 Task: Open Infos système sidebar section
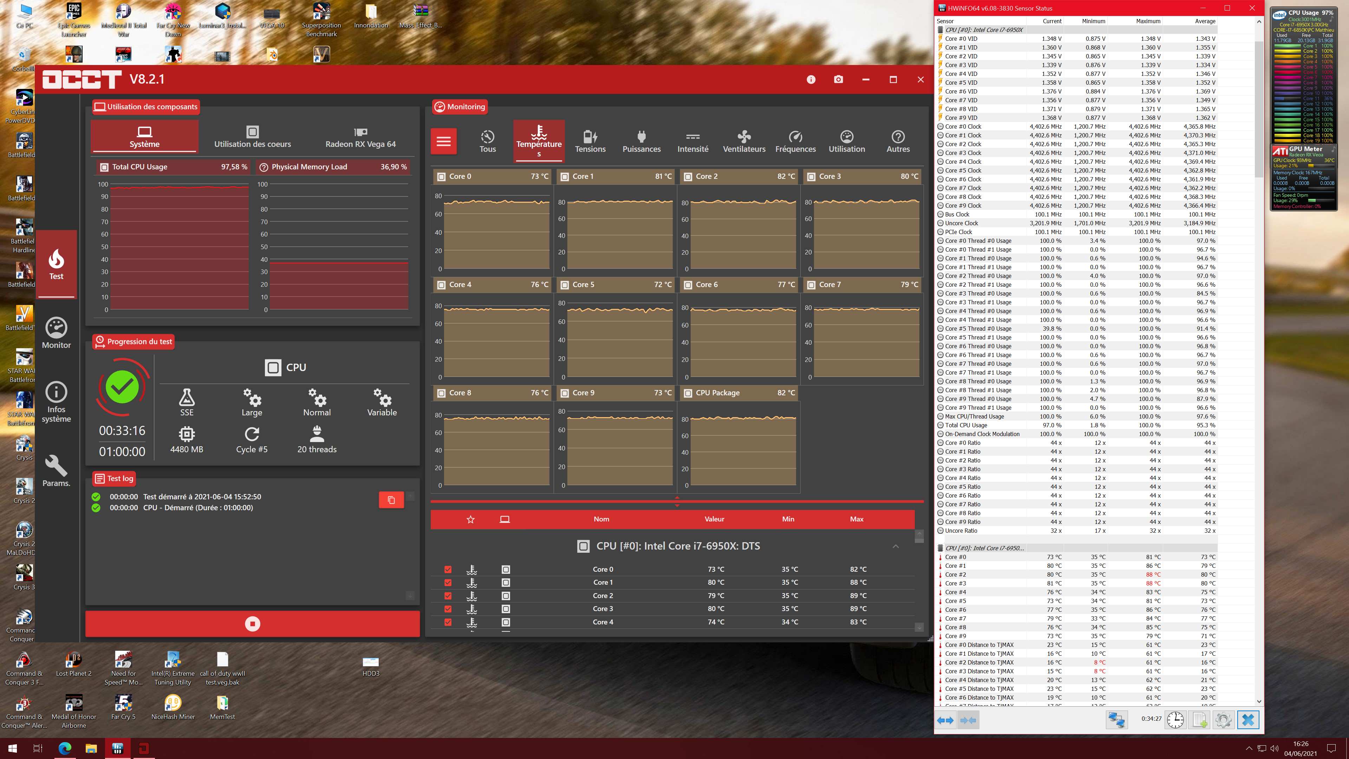[56, 402]
